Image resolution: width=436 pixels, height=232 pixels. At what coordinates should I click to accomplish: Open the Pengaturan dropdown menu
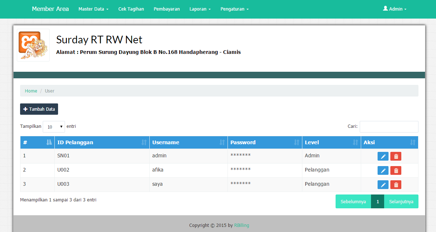pos(234,9)
